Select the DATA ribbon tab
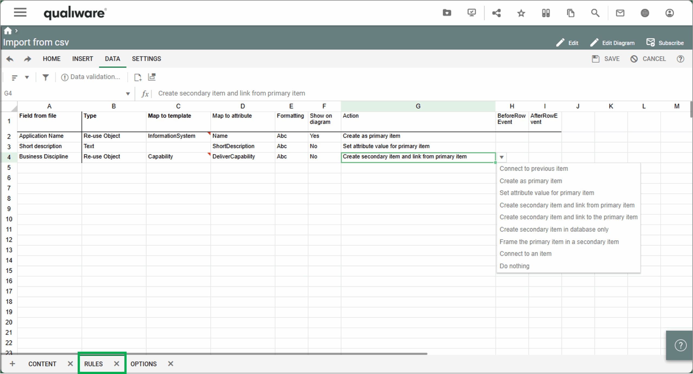 tap(112, 59)
